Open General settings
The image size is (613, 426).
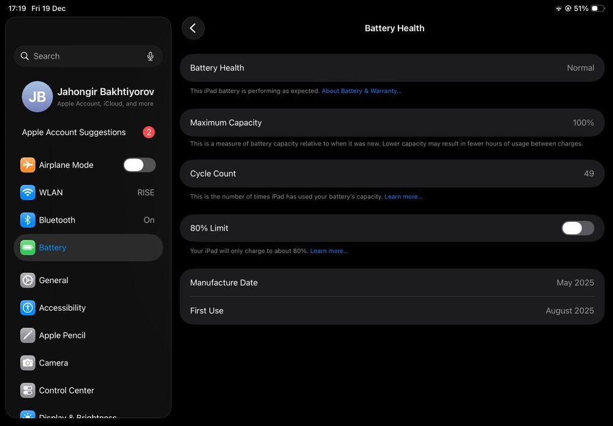(x=88, y=280)
